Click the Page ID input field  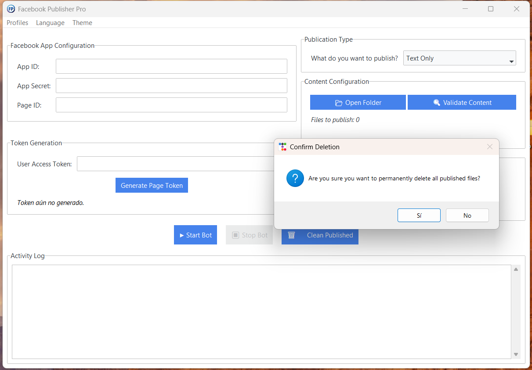pyautogui.click(x=171, y=105)
